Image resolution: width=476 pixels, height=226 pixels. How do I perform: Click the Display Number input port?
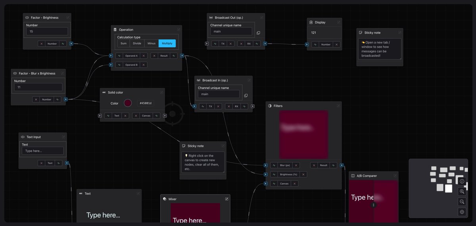(x=307, y=44)
